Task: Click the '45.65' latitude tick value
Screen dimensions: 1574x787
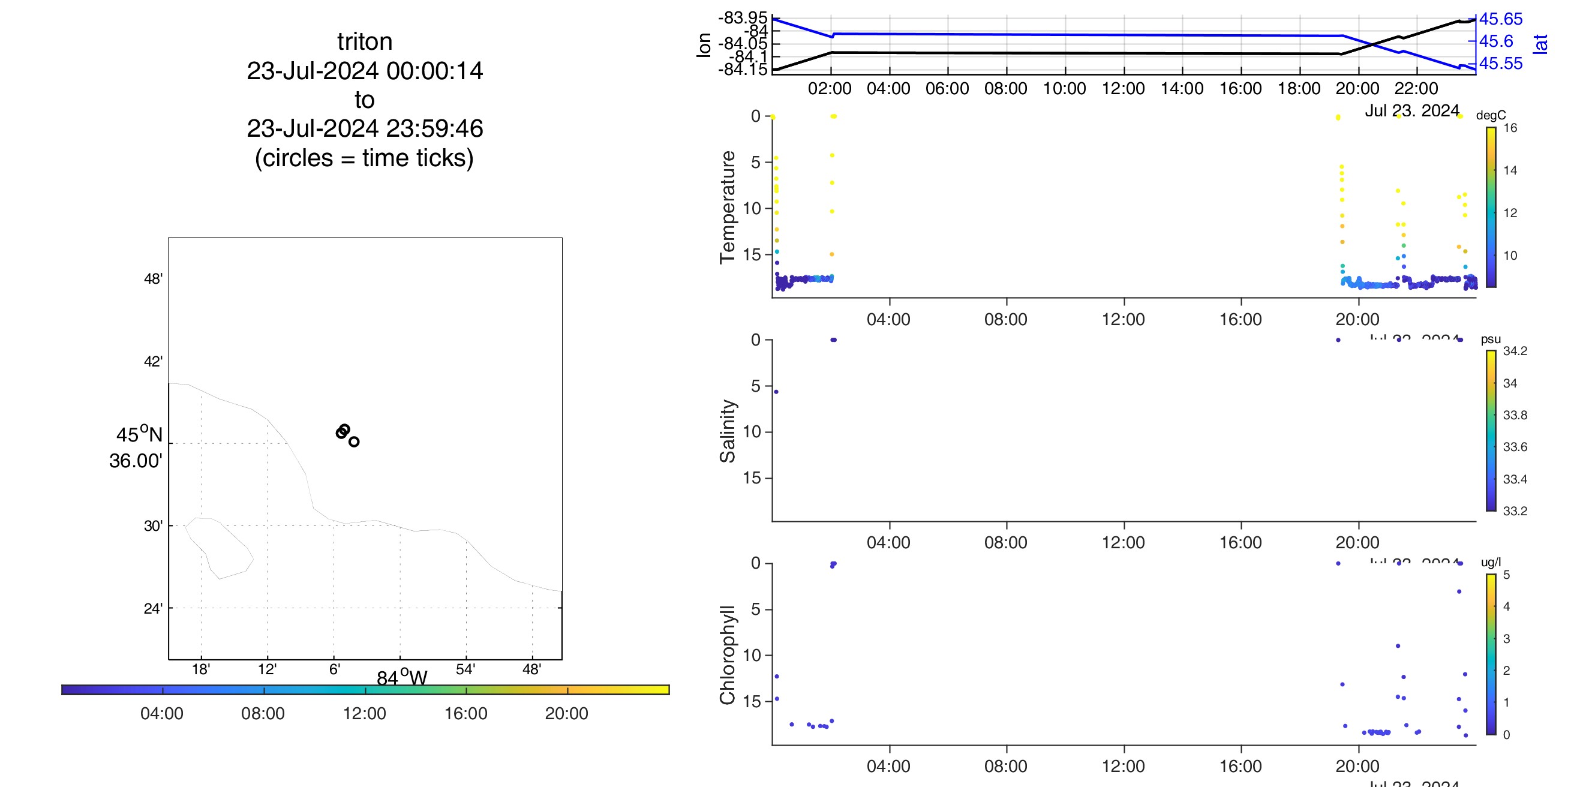Action: click(1501, 19)
